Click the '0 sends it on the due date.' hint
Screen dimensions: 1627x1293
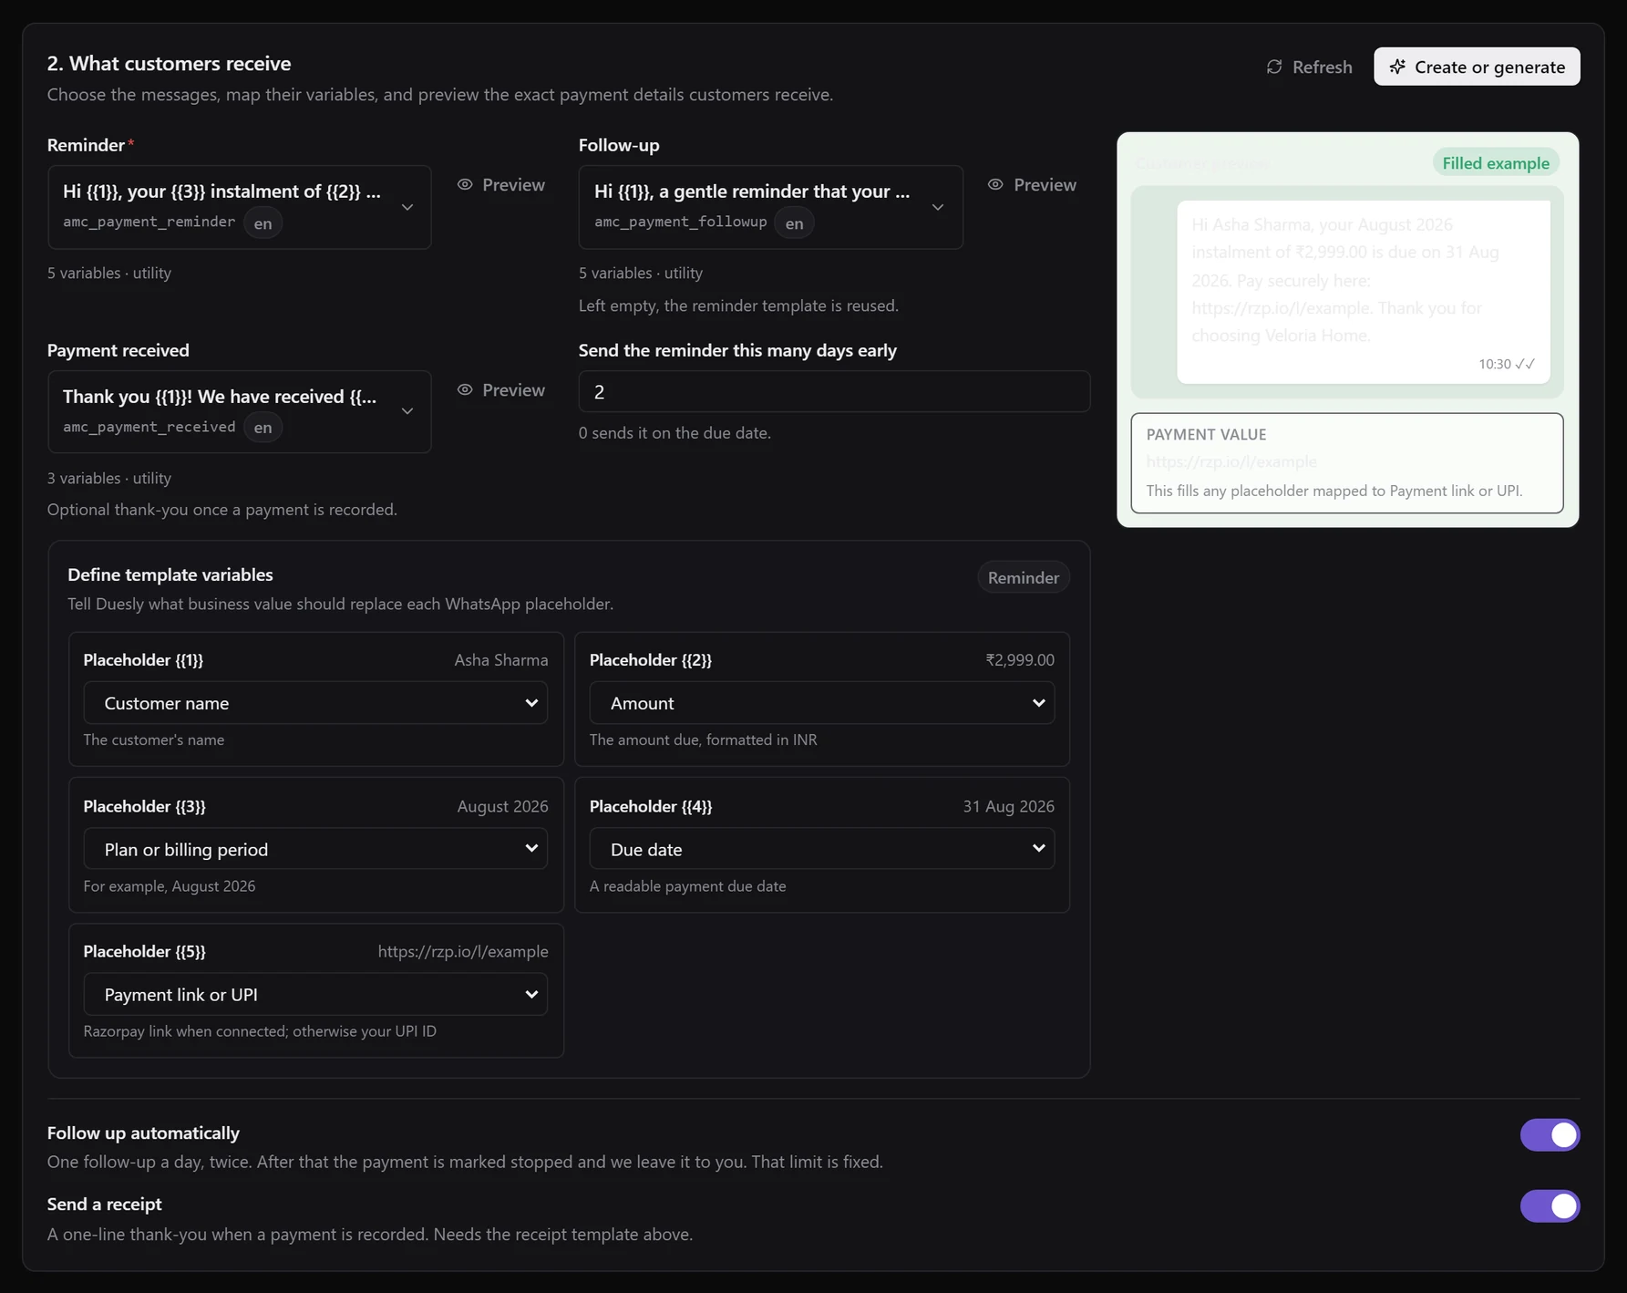(674, 433)
